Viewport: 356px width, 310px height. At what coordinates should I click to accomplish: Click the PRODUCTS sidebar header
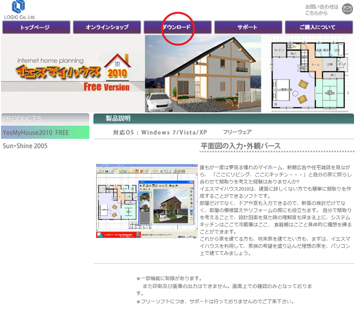[x=45, y=119]
